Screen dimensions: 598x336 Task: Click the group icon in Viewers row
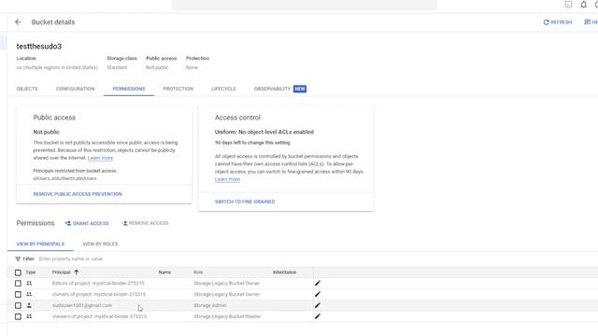[x=29, y=316]
